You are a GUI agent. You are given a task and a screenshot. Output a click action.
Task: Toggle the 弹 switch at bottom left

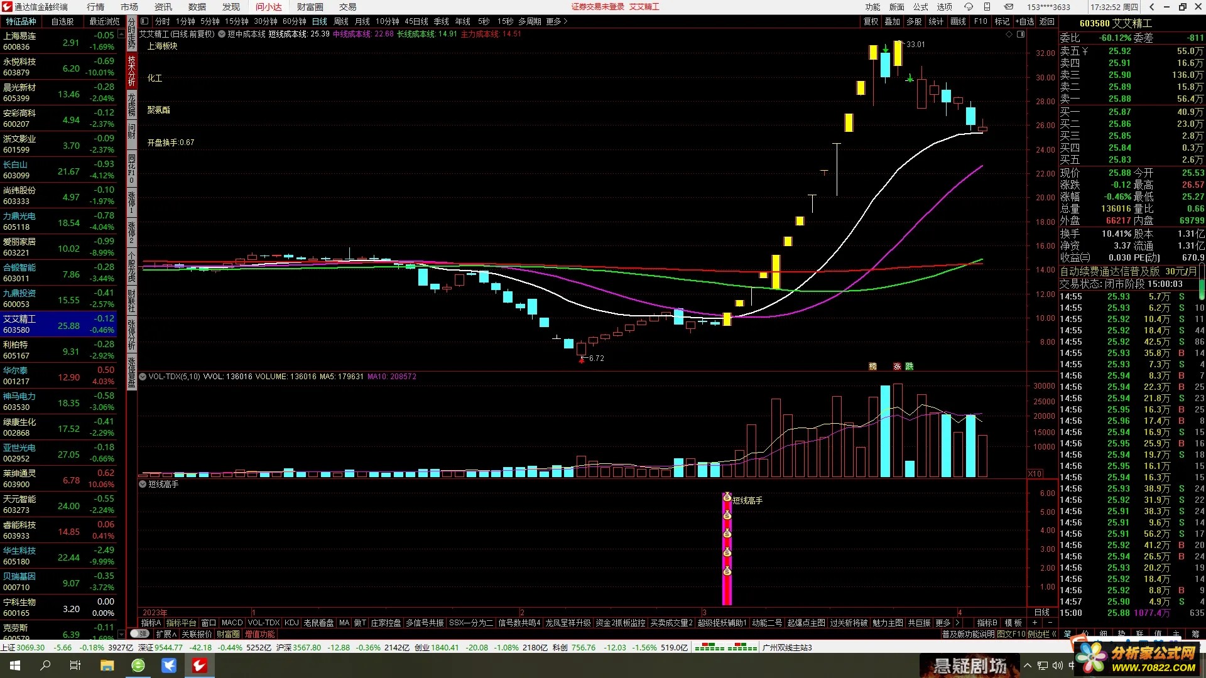(x=139, y=634)
